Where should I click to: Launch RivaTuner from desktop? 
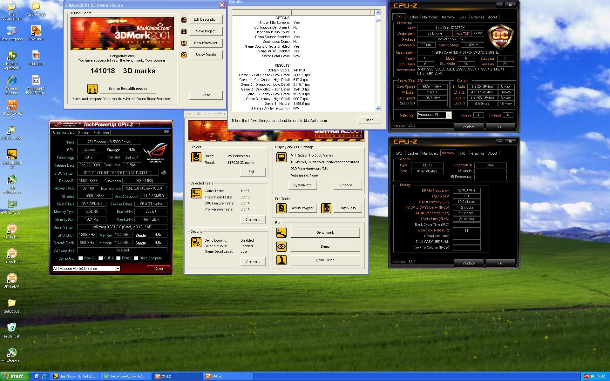click(36, 33)
